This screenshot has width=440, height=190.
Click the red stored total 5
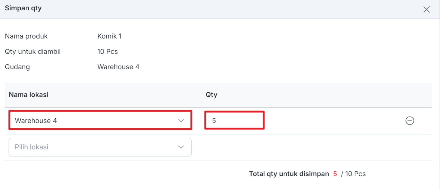(x=335, y=174)
